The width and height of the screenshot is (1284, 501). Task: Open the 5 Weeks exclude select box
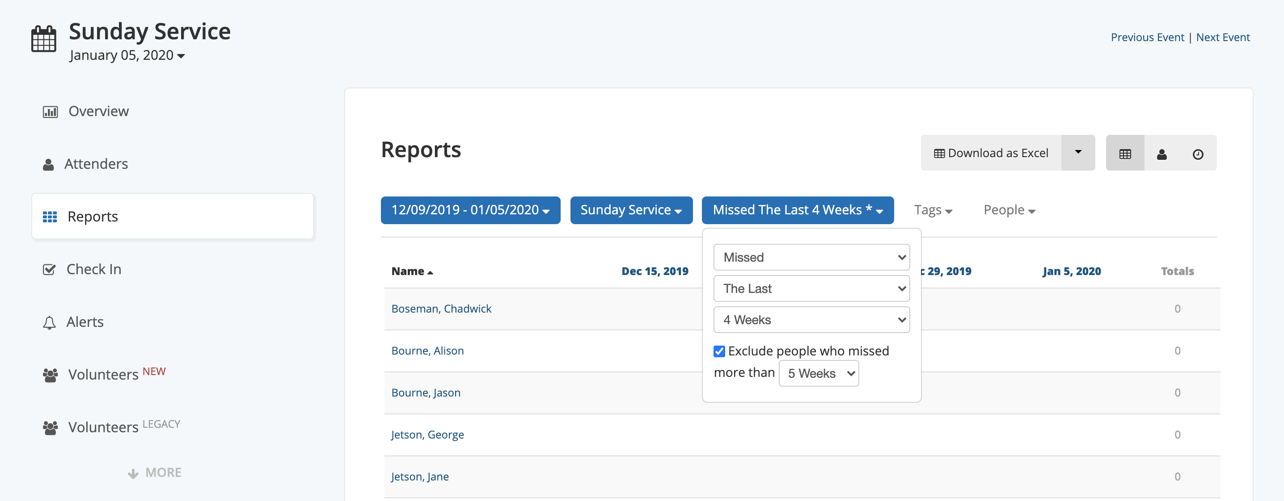point(819,373)
